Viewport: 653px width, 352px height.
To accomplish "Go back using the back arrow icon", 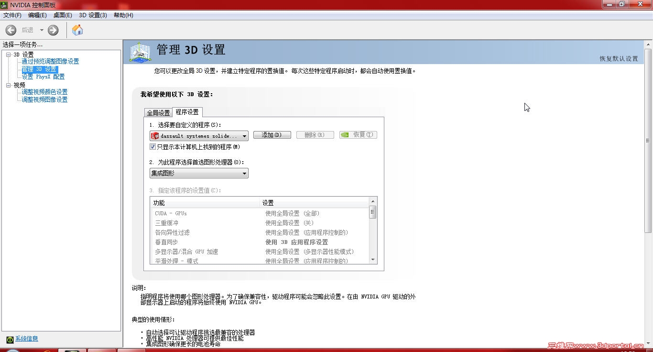I will pyautogui.click(x=11, y=30).
